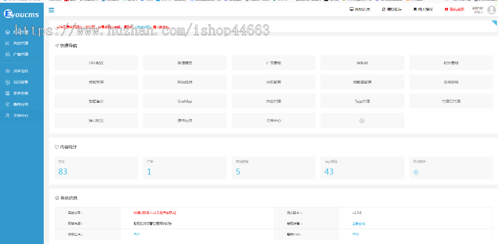Screen dimensions: 498x244
Task: Click the SEO设置 sidebar icon
Action: (x=8, y=82)
